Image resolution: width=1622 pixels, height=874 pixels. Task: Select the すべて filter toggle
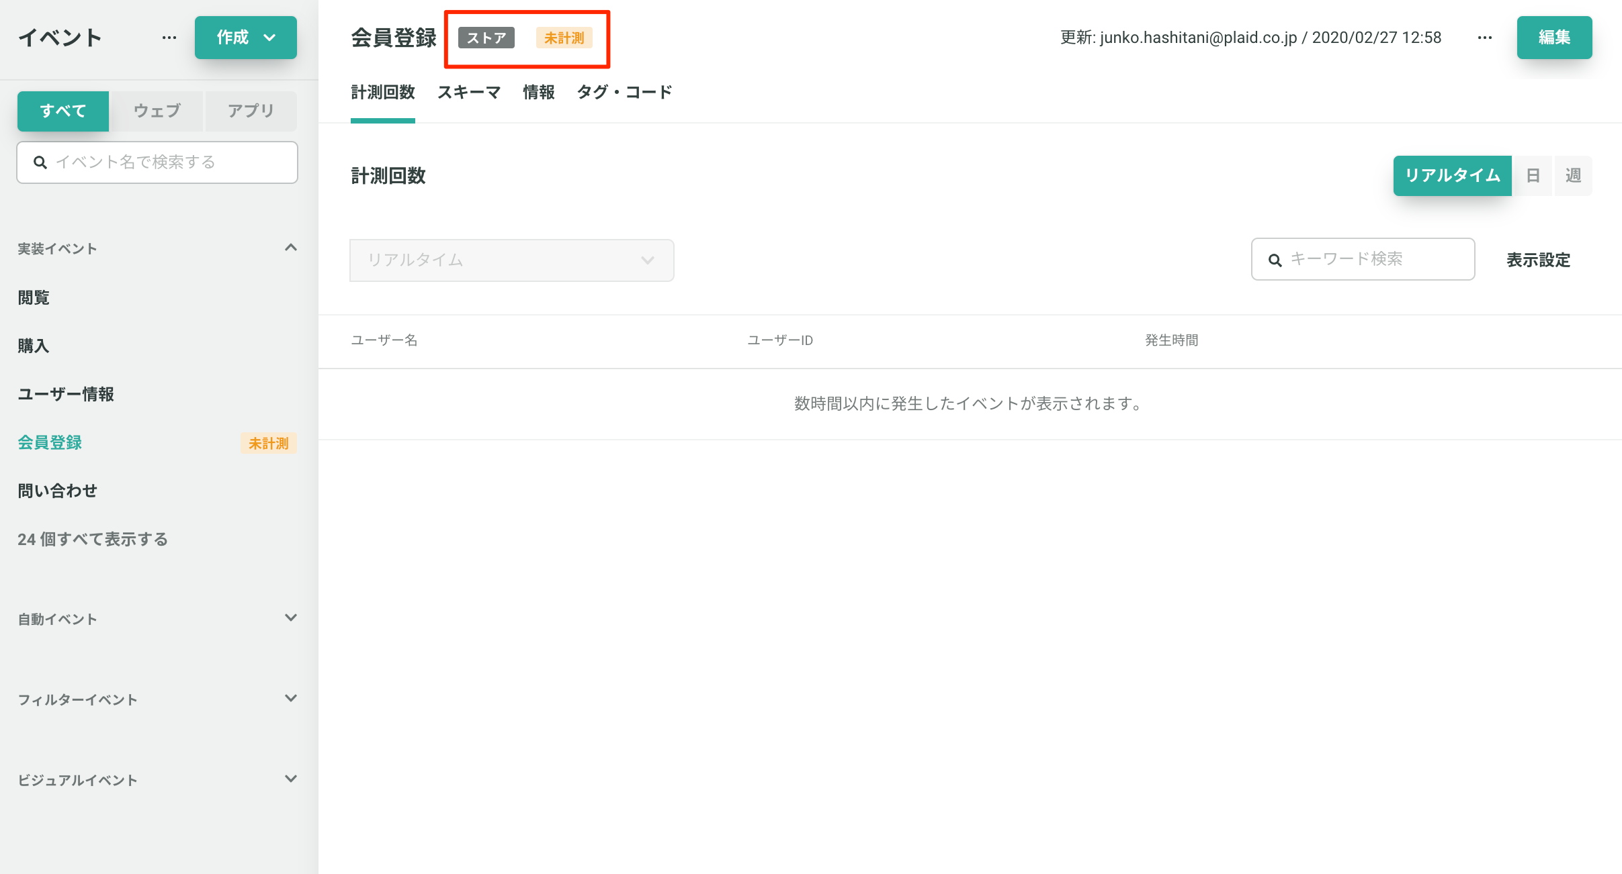click(x=63, y=111)
